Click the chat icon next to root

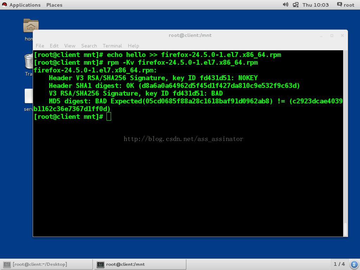pyautogui.click(x=339, y=4)
